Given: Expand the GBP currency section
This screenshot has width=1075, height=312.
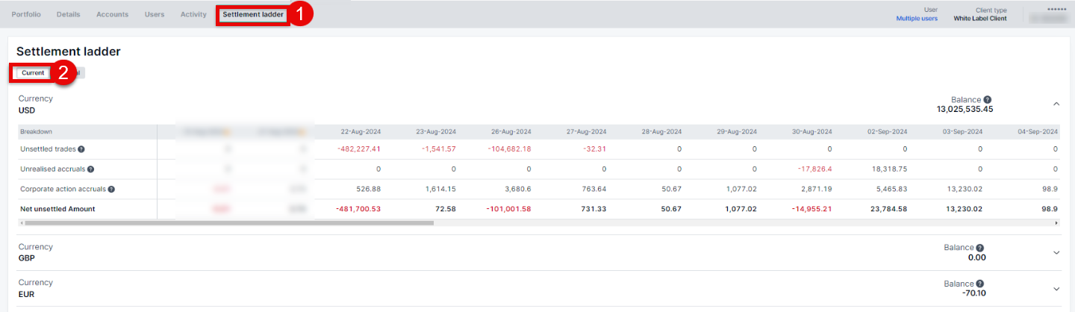Looking at the screenshot, I should pos(1056,252).
